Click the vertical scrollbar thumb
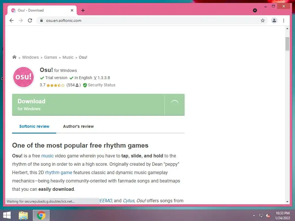This screenshot has height=221, width=295. tap(287, 44)
